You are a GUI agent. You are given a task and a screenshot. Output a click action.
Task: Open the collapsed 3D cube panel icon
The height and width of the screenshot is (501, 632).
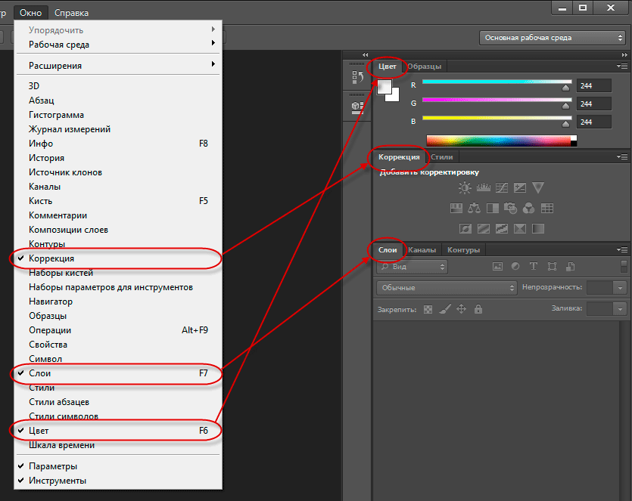click(x=357, y=107)
